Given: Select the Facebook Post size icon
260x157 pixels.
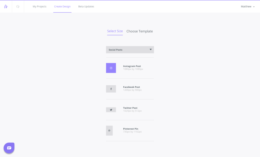Looking at the screenshot, I should (111, 89).
